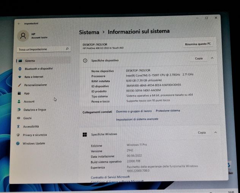Click the Personalizzazione brush icon
The width and height of the screenshot is (240, 193).
(x=19, y=85)
